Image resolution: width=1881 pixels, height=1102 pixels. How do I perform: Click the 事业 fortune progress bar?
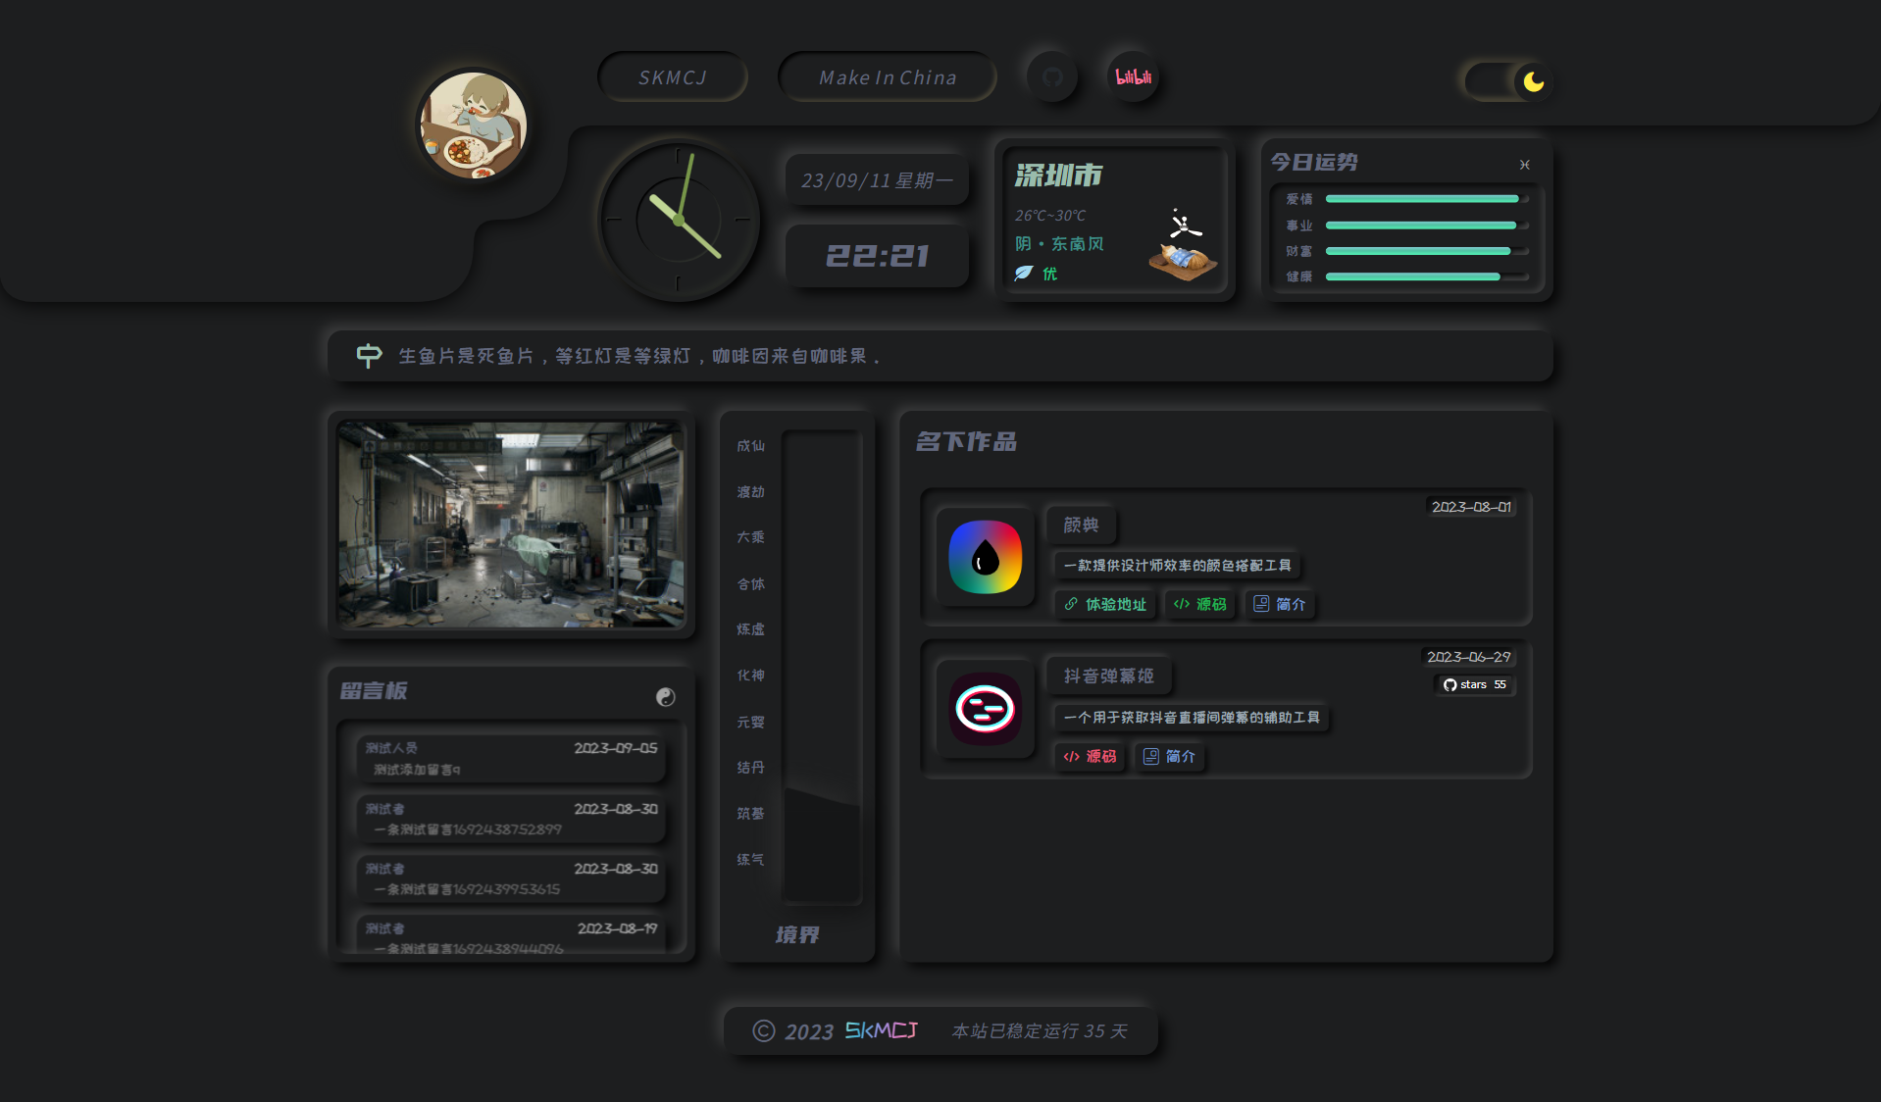tap(1427, 225)
